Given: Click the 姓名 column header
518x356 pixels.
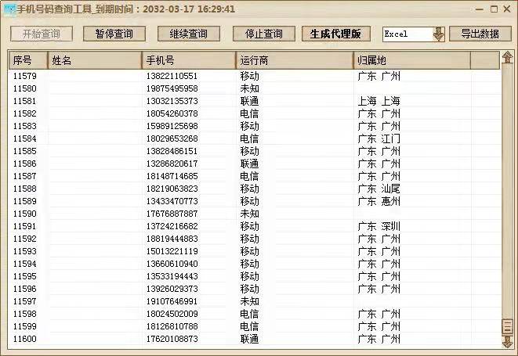Looking at the screenshot, I should [x=95, y=60].
